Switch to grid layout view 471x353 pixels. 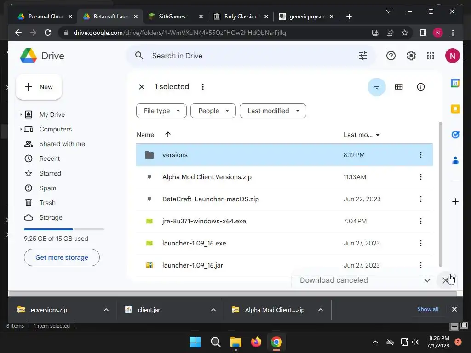point(399,87)
